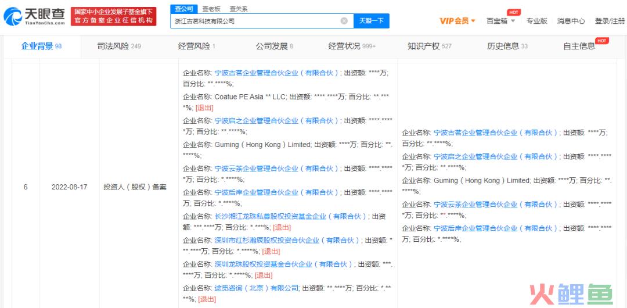Open 宁波启之企业管理合伙企业 link in left column
This screenshot has width=627, height=308.
point(277,120)
